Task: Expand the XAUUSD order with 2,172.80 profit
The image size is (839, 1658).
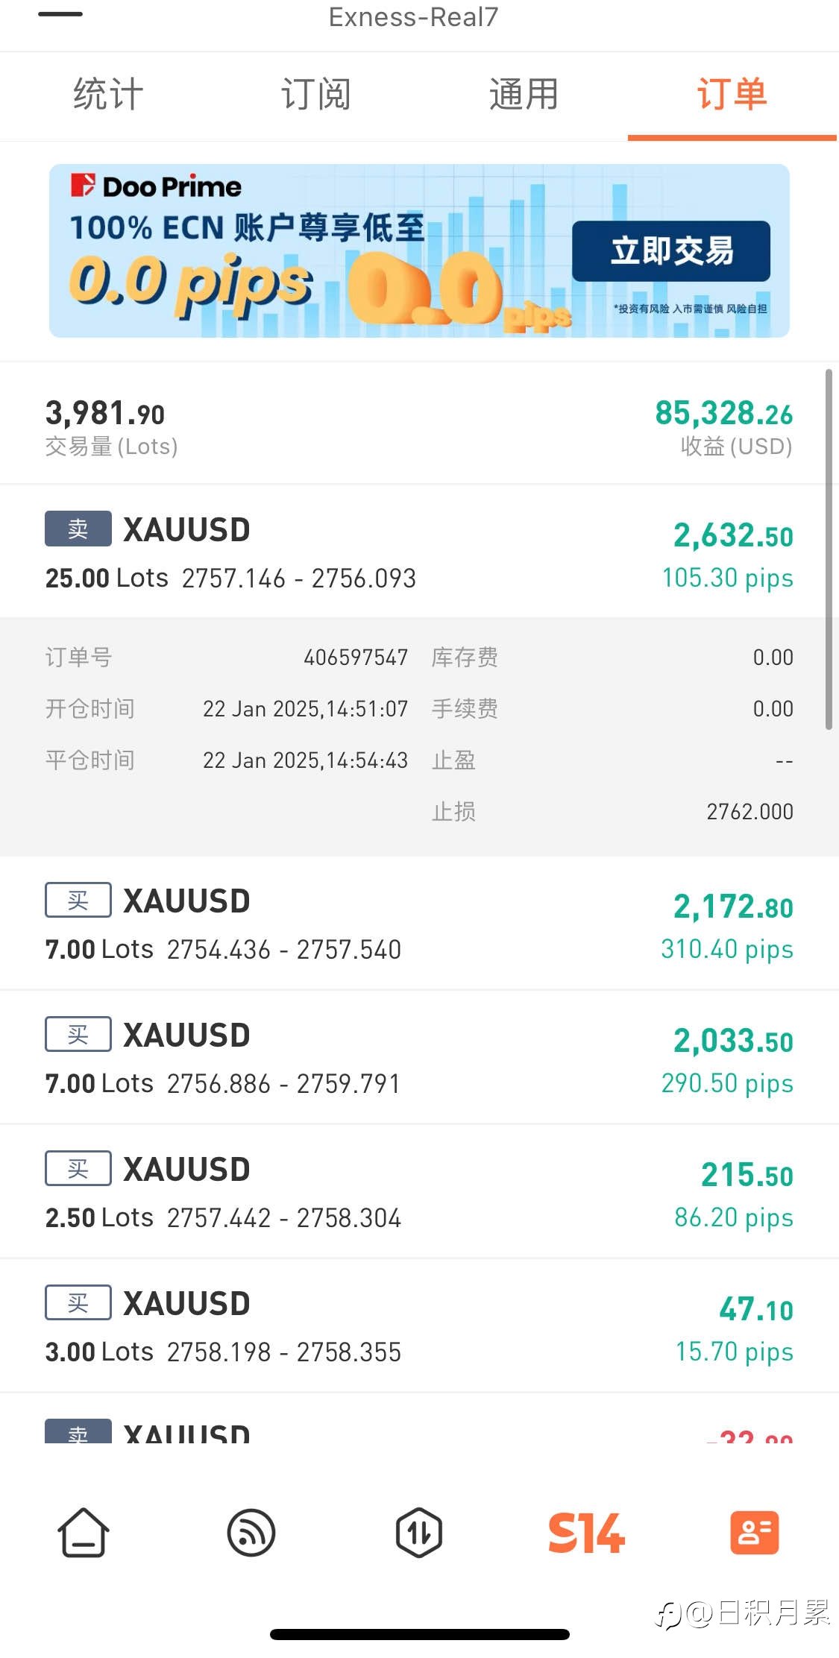Action: (x=419, y=923)
